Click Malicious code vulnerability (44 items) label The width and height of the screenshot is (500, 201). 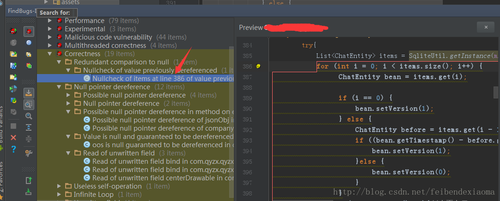pos(125,37)
